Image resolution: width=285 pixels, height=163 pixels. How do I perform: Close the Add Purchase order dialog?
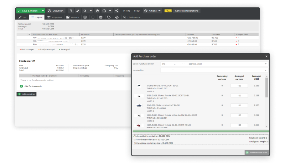click(266, 56)
